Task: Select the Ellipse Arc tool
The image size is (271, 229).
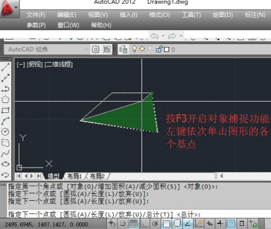Action: click(x=6, y=175)
